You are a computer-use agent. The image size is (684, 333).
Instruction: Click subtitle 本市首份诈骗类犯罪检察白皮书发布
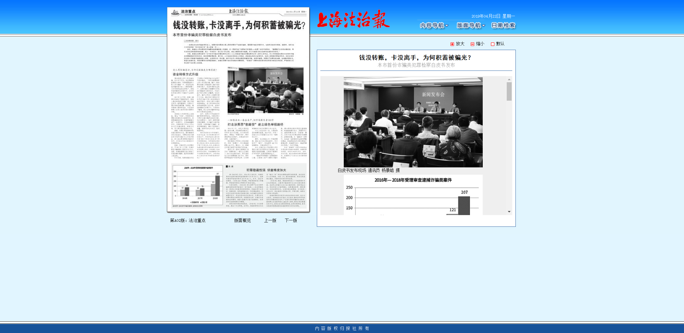(417, 66)
